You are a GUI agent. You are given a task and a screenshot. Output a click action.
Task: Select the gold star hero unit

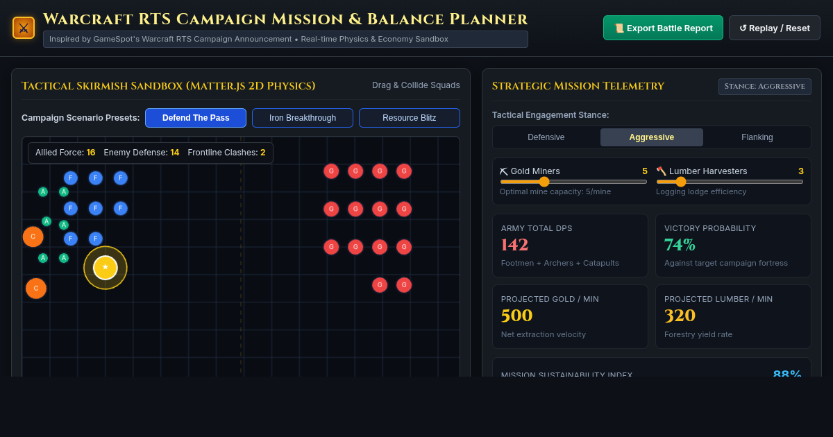click(x=106, y=267)
